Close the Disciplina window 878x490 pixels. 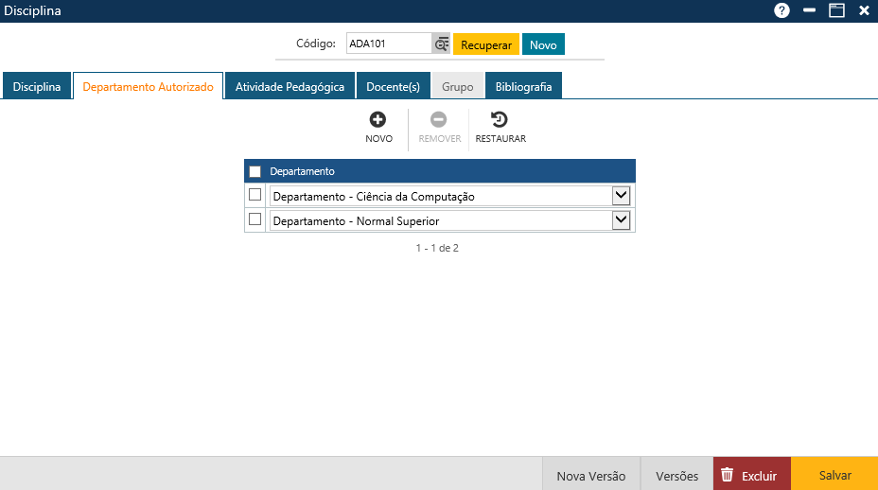pos(864,10)
